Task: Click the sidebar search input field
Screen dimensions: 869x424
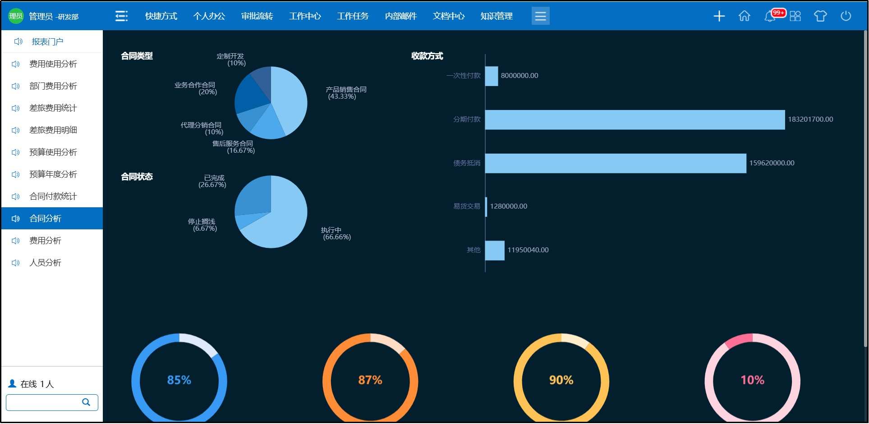Action: (44, 402)
